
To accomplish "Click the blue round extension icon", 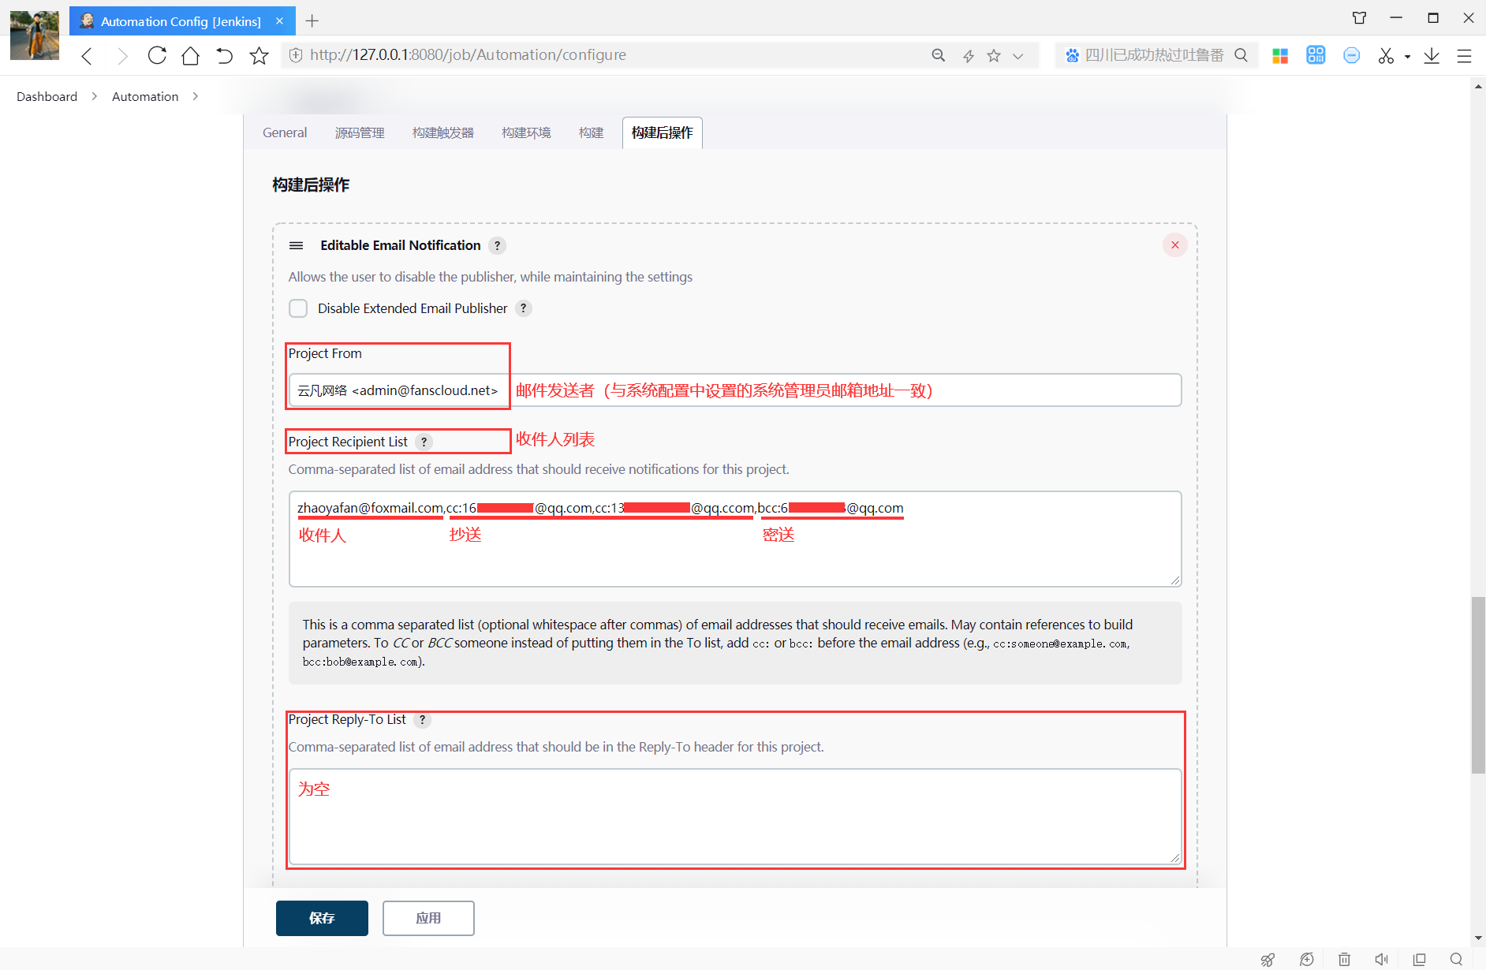I will pyautogui.click(x=1351, y=55).
